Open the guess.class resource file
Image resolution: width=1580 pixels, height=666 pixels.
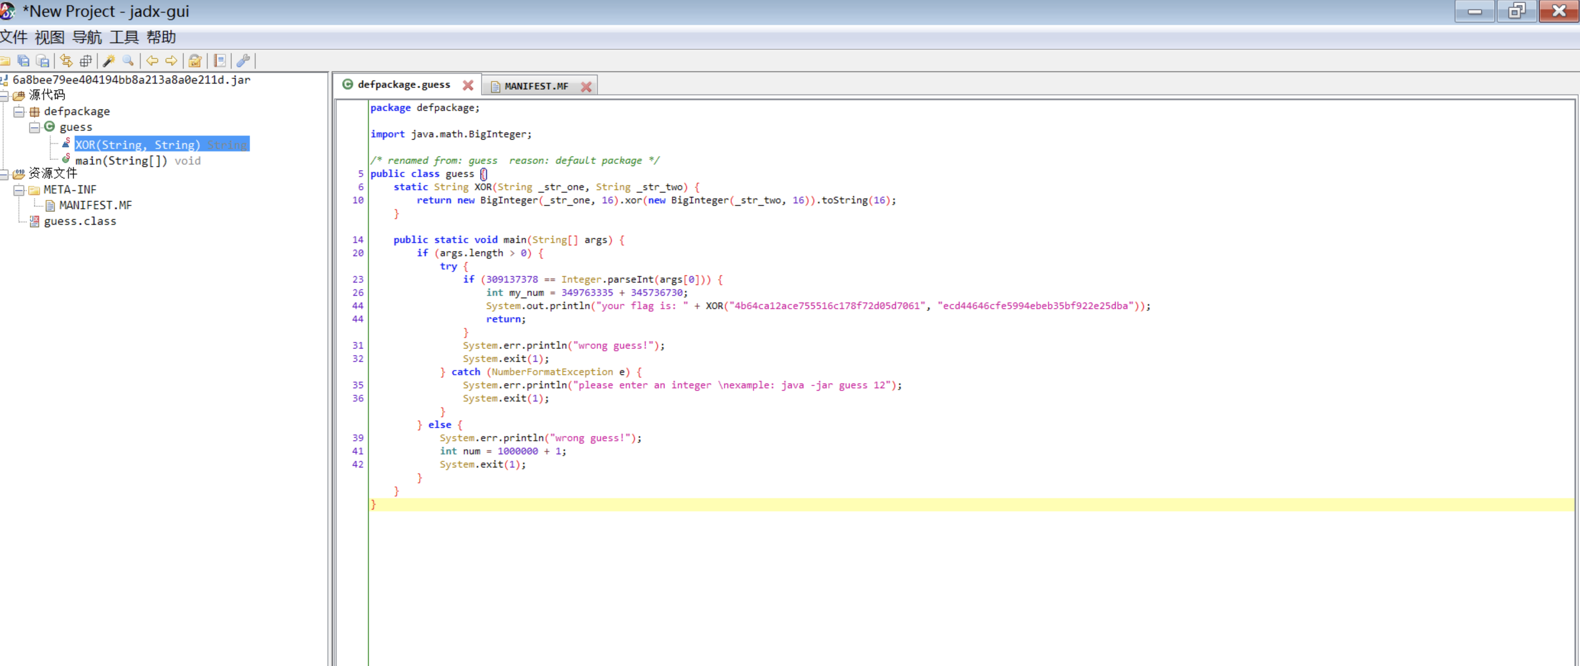80,221
